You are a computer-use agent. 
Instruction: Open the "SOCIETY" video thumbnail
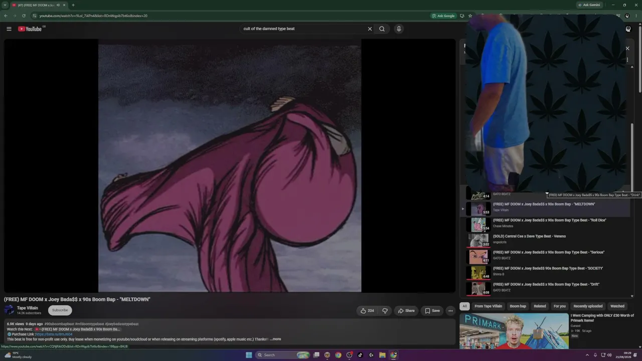[x=479, y=272]
